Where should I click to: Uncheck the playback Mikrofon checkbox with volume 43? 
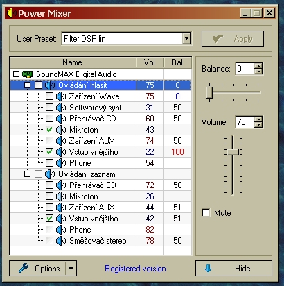(x=49, y=130)
